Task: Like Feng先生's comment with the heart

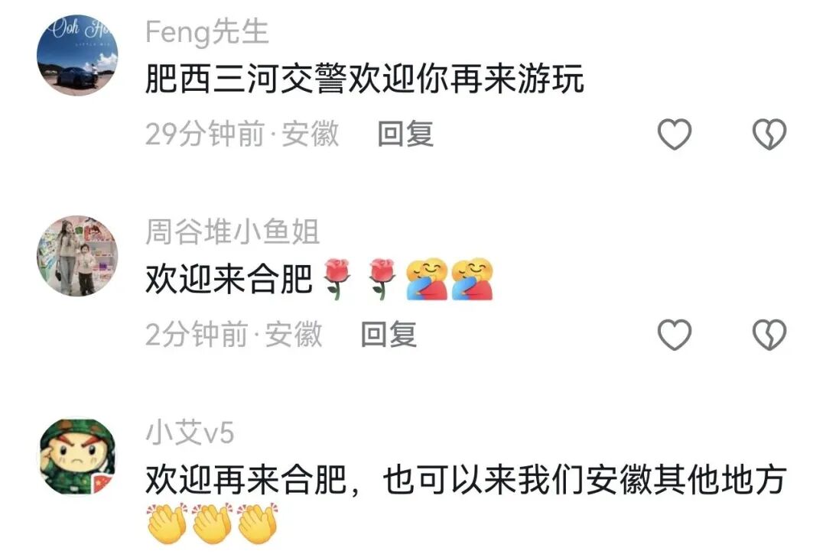Action: pos(675,134)
